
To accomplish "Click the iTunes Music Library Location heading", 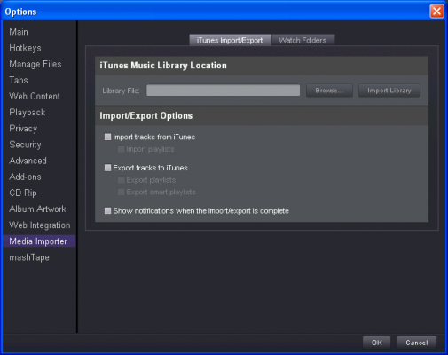I will 163,66.
